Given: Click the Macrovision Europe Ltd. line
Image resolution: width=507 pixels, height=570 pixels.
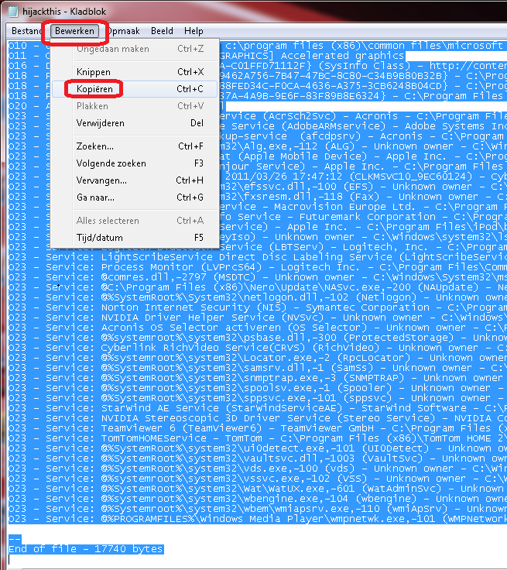Looking at the screenshot, I should [x=364, y=207].
